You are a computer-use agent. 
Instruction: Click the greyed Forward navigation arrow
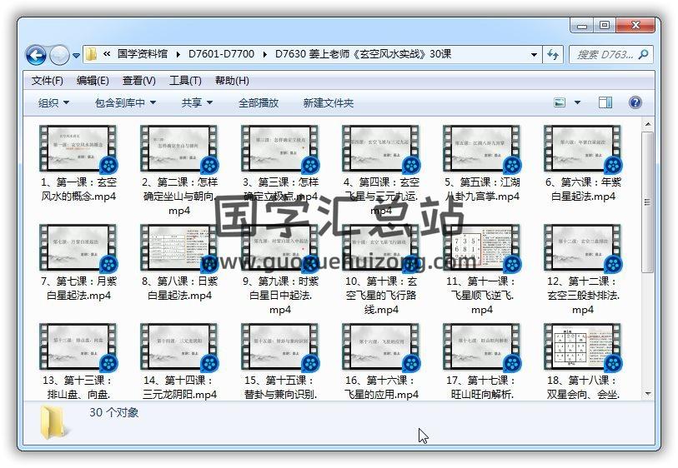tap(59, 55)
